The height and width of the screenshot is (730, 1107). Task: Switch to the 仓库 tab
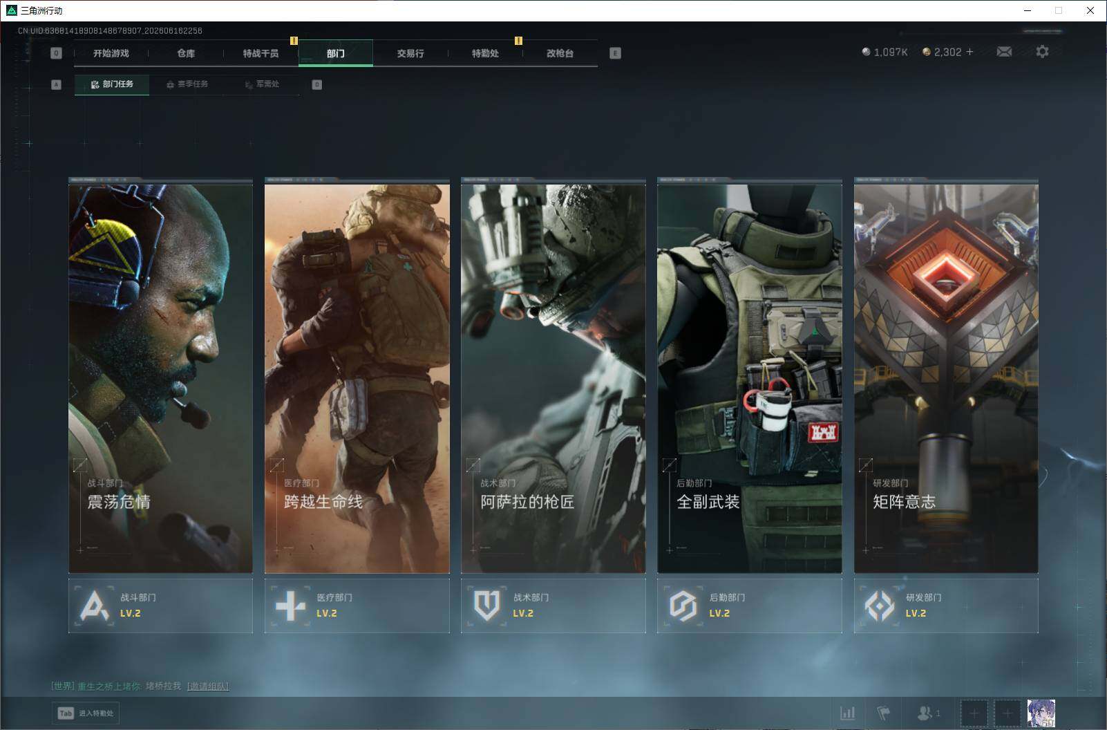click(x=186, y=53)
